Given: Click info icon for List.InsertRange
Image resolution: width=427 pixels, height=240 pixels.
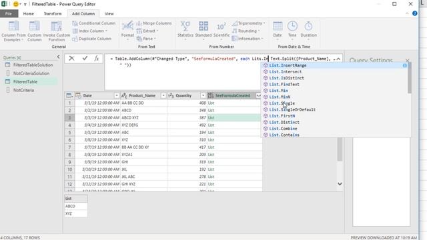Looking at the screenshot, I should [405, 65].
